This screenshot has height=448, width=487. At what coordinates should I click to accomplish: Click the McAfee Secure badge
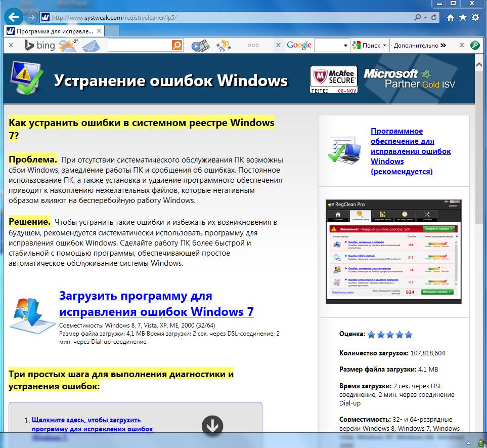pyautogui.click(x=334, y=79)
